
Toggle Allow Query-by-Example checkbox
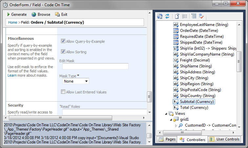63,41
